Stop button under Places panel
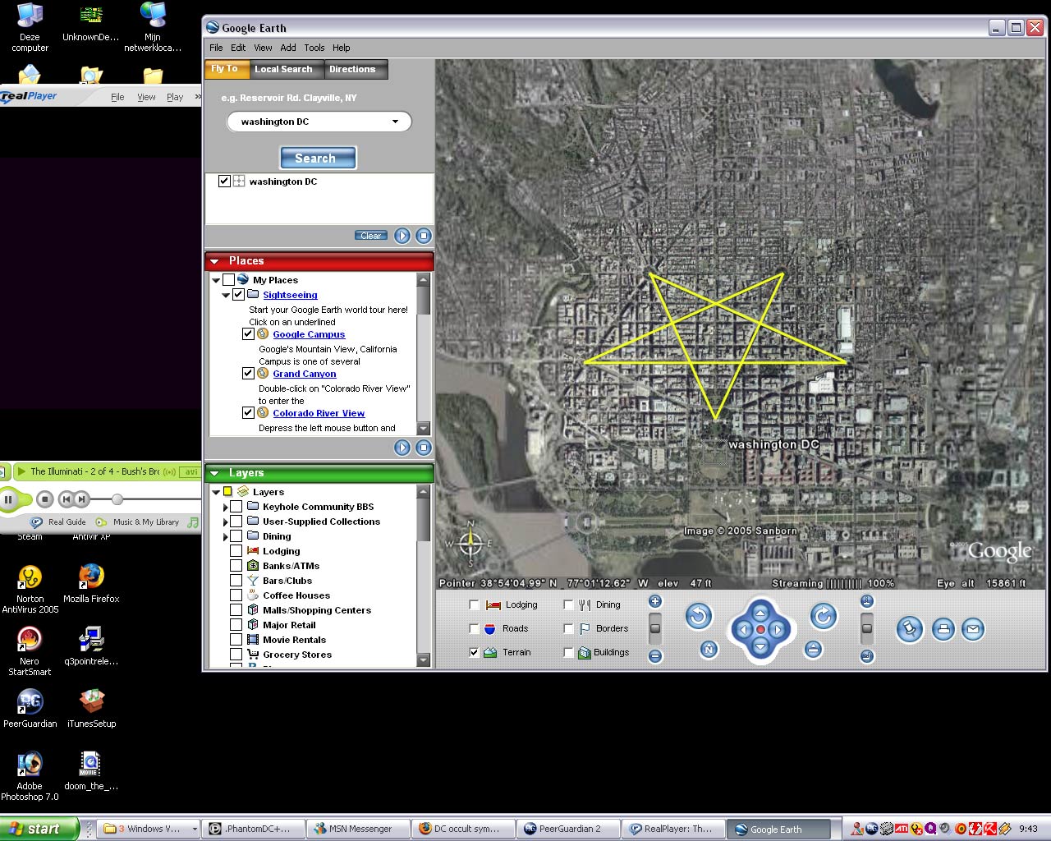 point(424,448)
